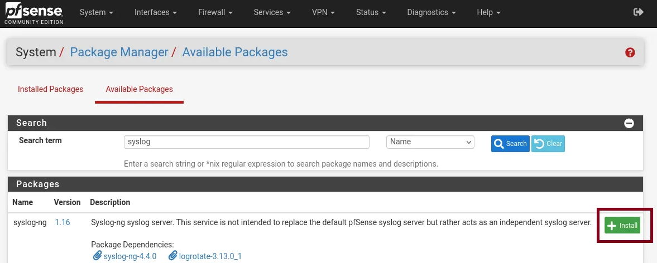Open the Firewall menu
The height and width of the screenshot is (263, 657).
[215, 13]
